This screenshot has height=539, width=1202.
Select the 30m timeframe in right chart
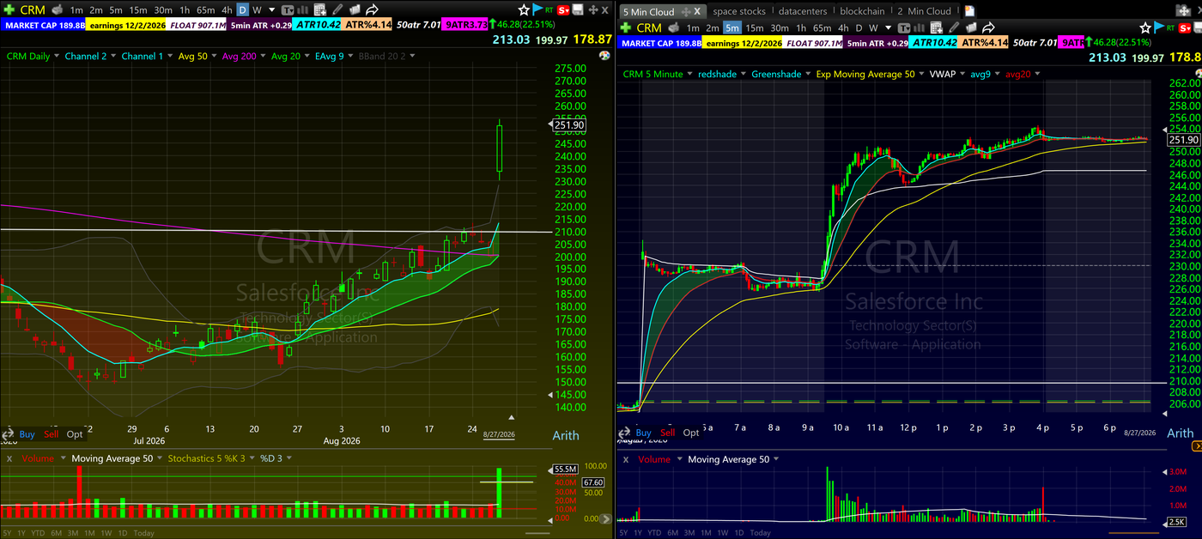780,28
